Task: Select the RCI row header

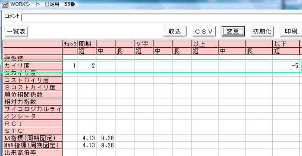Action: pos(33,124)
